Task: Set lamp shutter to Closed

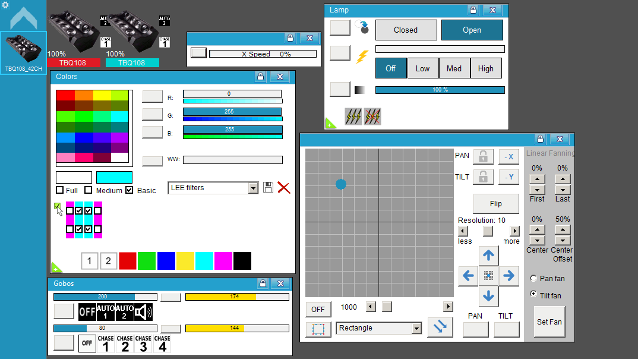Action: [x=406, y=30]
